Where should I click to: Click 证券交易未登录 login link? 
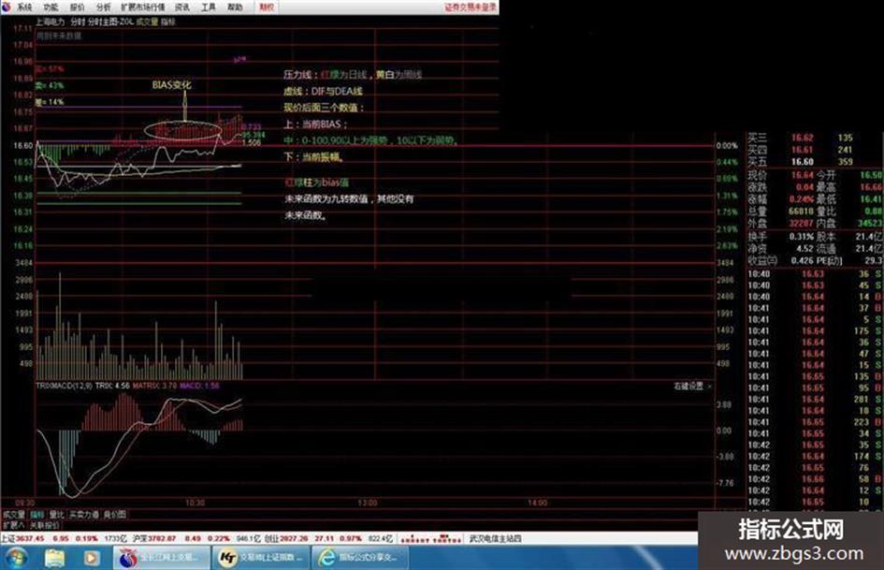[471, 7]
